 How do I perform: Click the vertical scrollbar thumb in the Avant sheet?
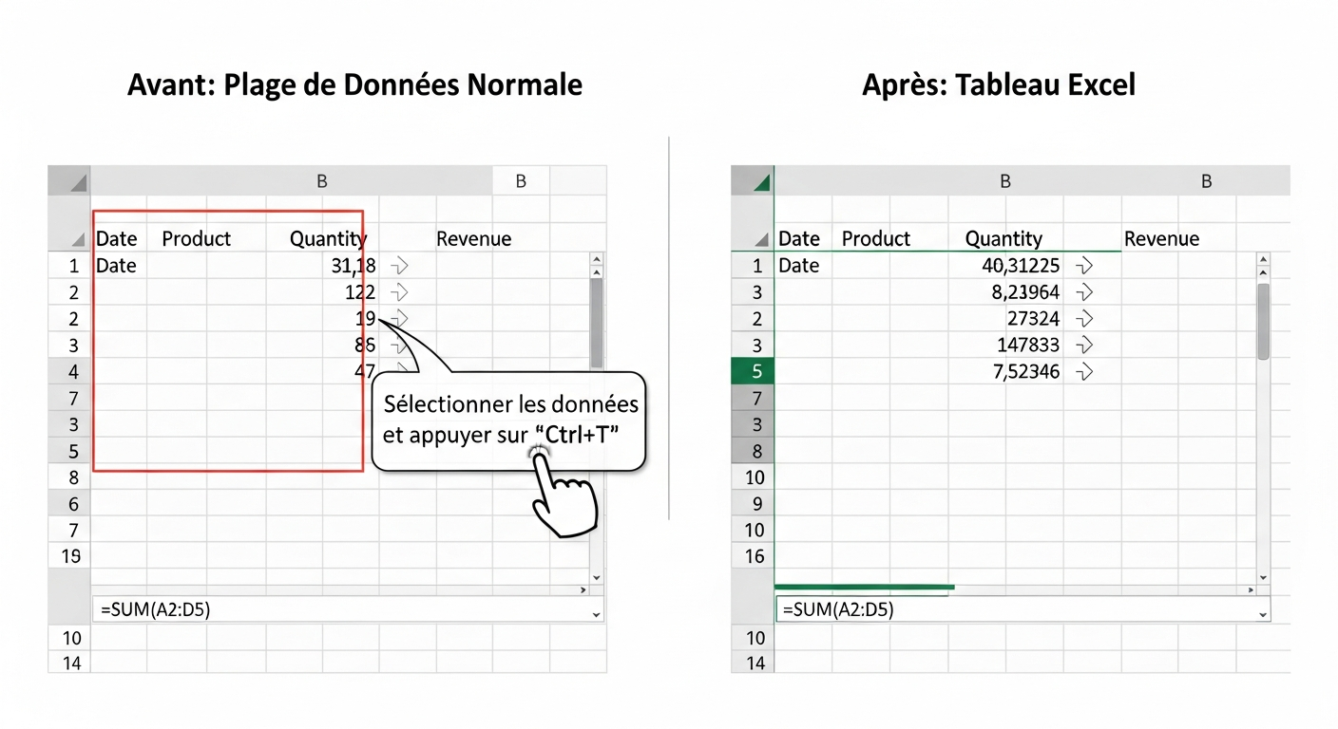pos(597,324)
